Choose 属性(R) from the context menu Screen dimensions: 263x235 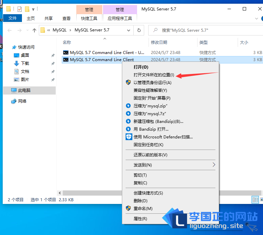pyautogui.click(x=170, y=219)
